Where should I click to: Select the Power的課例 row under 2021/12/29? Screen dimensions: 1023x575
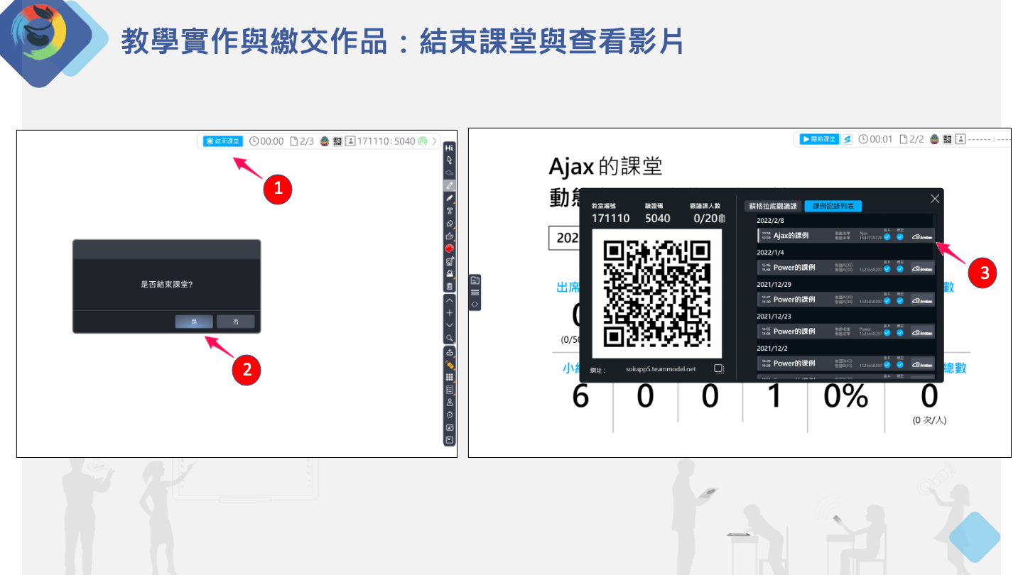(x=846, y=300)
